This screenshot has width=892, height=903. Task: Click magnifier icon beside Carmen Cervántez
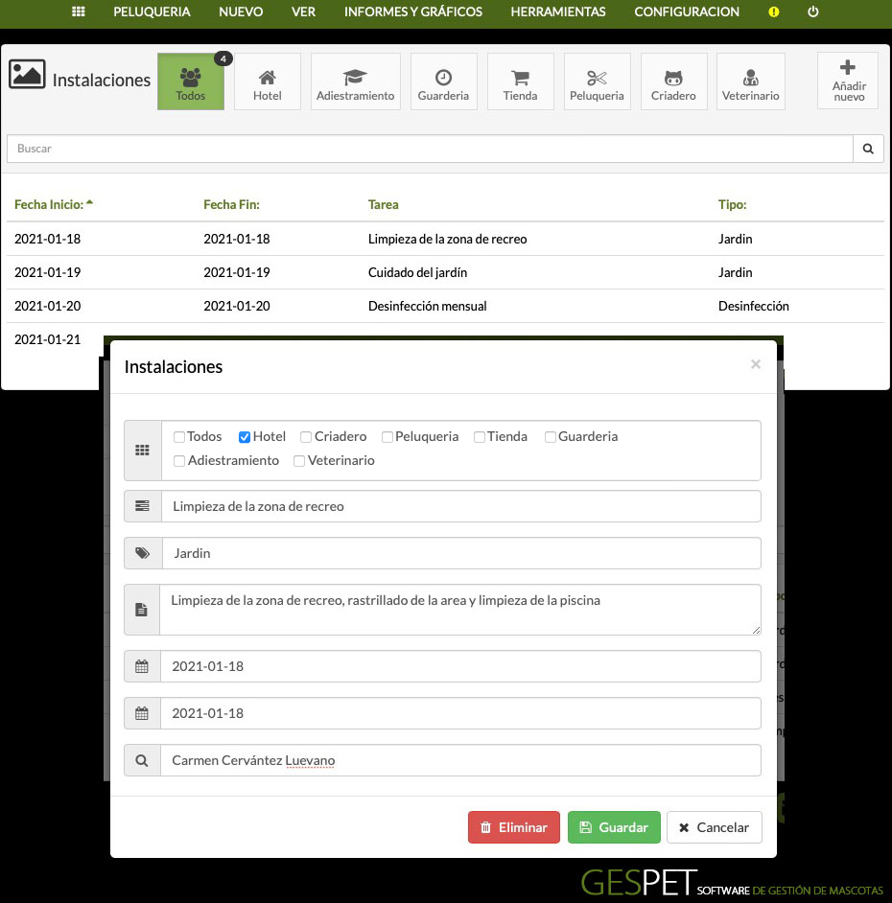coord(142,761)
